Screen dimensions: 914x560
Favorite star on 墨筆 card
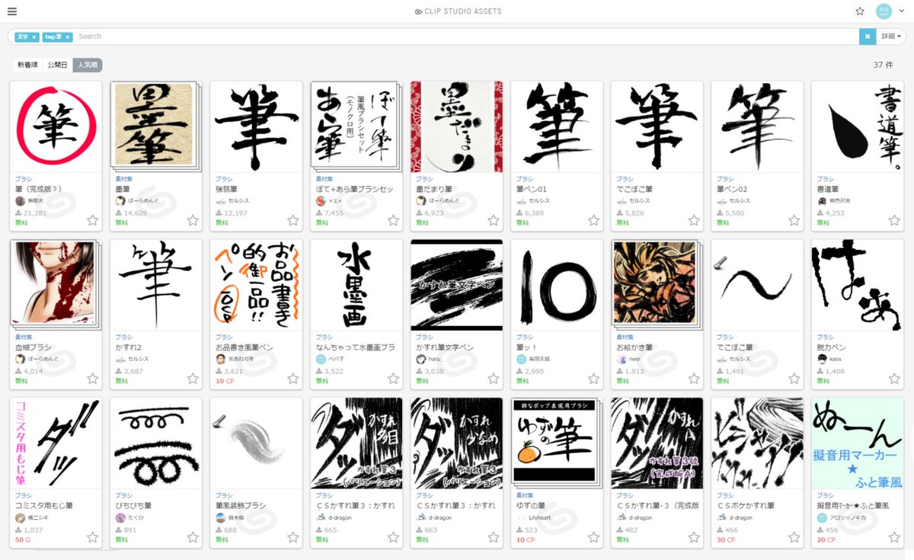click(193, 220)
